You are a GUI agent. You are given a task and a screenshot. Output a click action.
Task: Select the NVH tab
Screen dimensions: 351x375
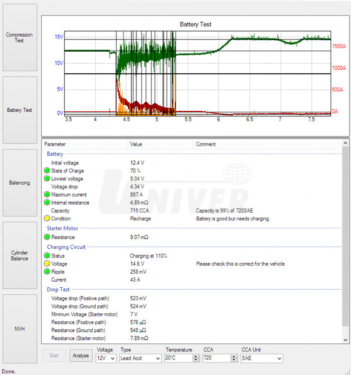click(x=19, y=329)
